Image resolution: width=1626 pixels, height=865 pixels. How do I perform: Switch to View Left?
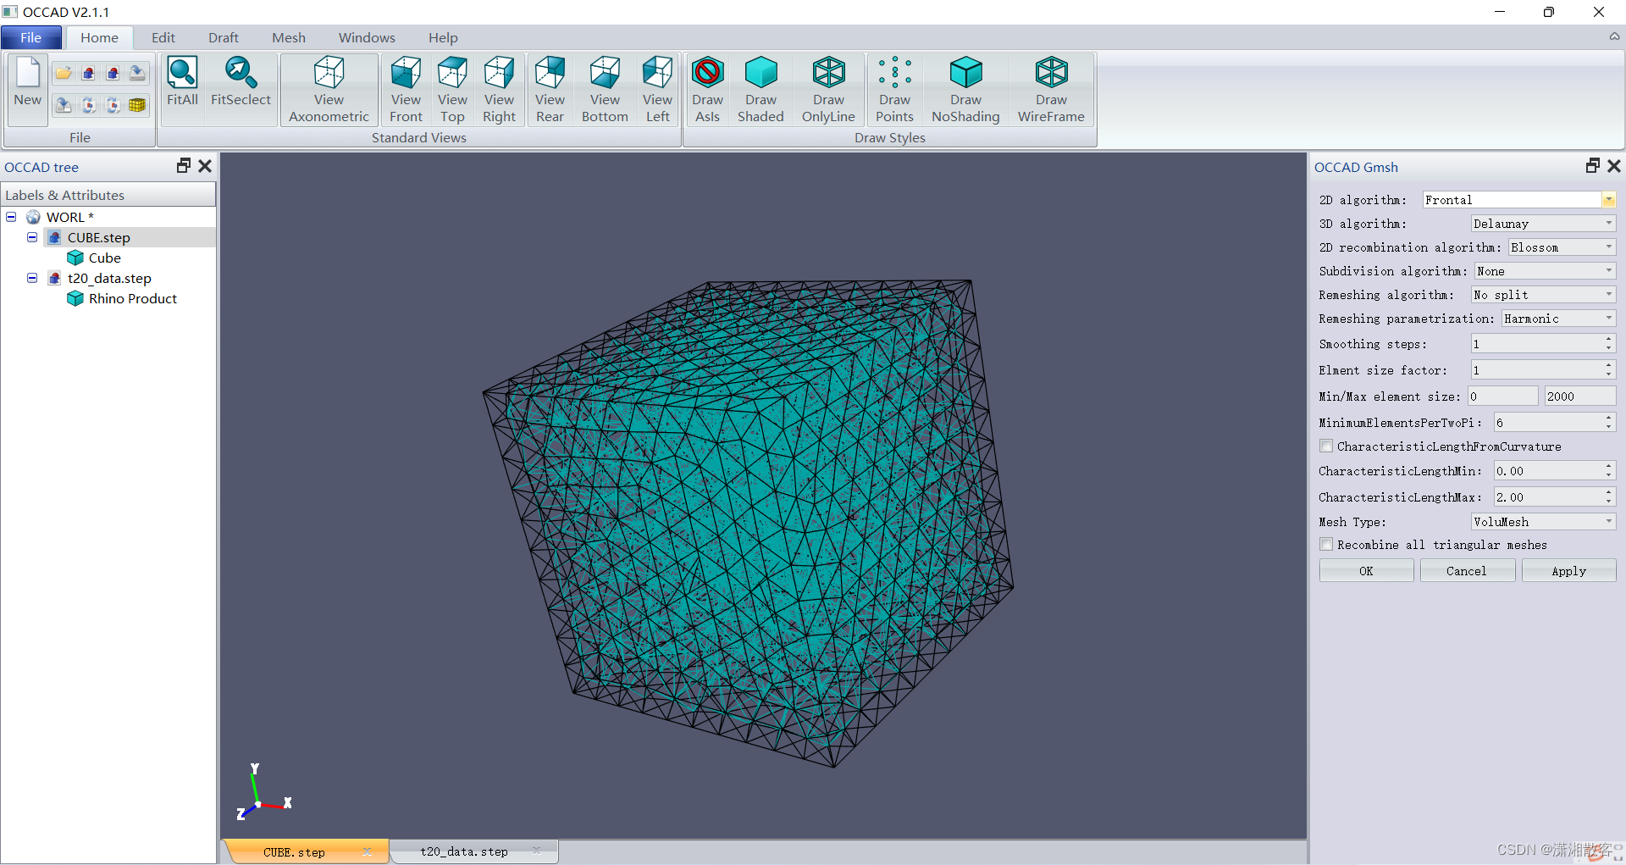pyautogui.click(x=657, y=90)
